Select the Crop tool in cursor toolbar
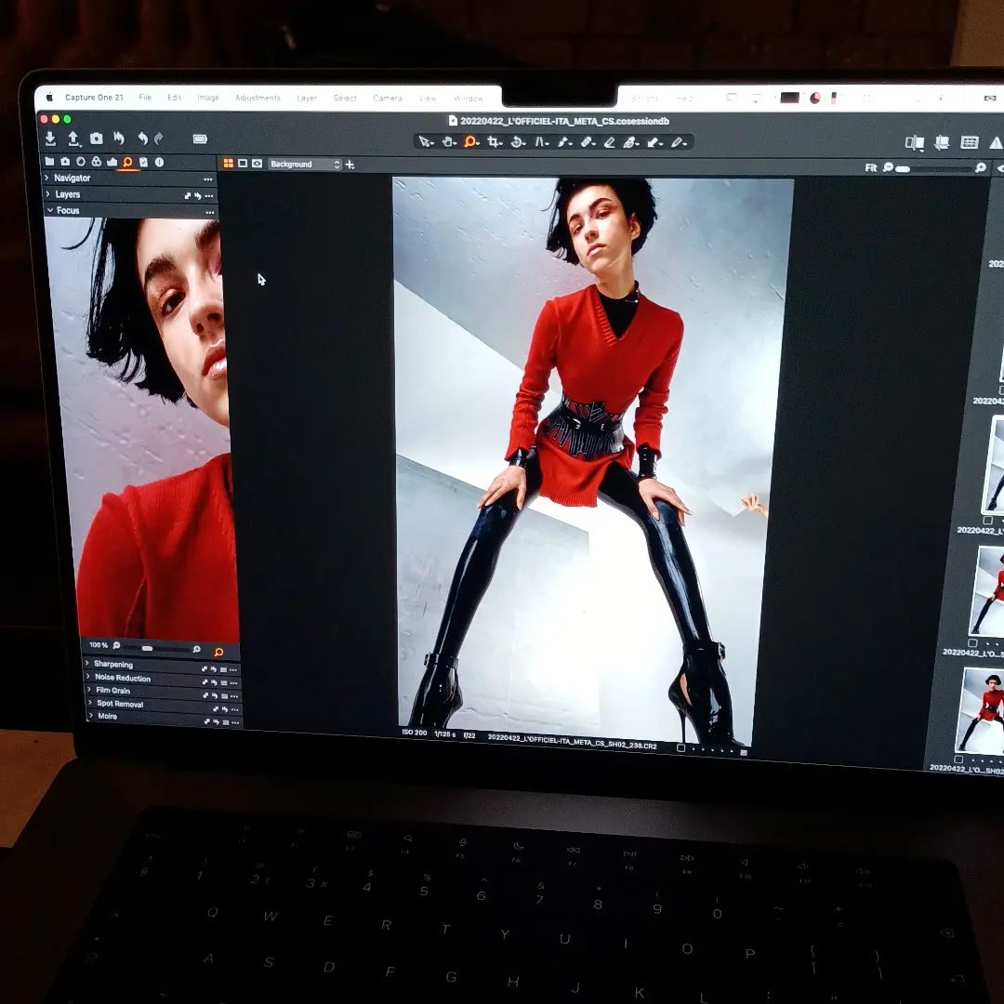This screenshot has width=1004, height=1004. [x=494, y=142]
